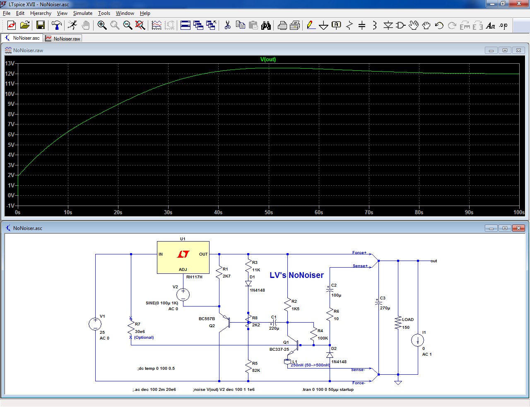Select the ;noise V(out) V2 directive text
The width and height of the screenshot is (530, 407).
(x=224, y=389)
